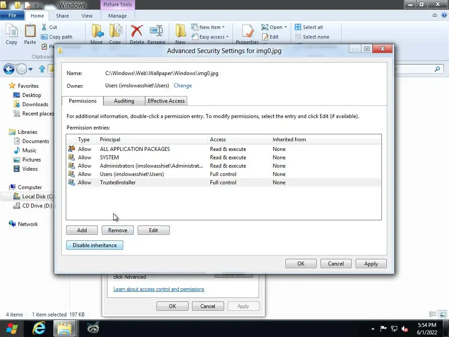Click the Forward navigation arrow
The height and width of the screenshot is (337, 449).
(21, 69)
